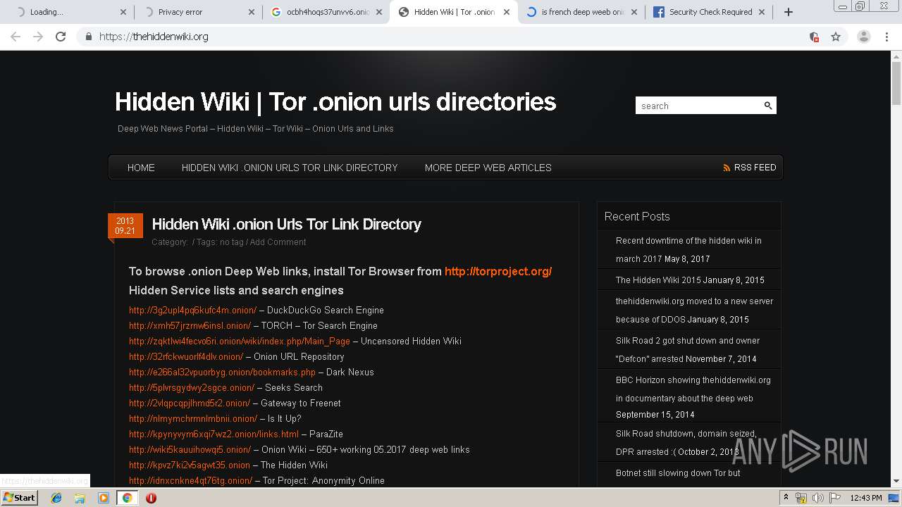Switch to the ocbh4hoqs37unvv6.onion tab
Viewport: 902px width, 507px height.
tap(326, 12)
